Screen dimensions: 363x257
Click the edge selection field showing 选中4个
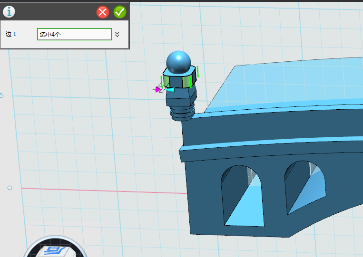coord(74,34)
